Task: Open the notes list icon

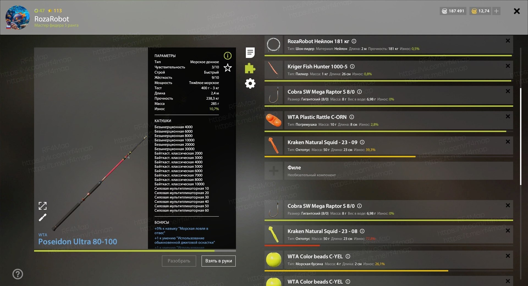Action: (x=250, y=52)
